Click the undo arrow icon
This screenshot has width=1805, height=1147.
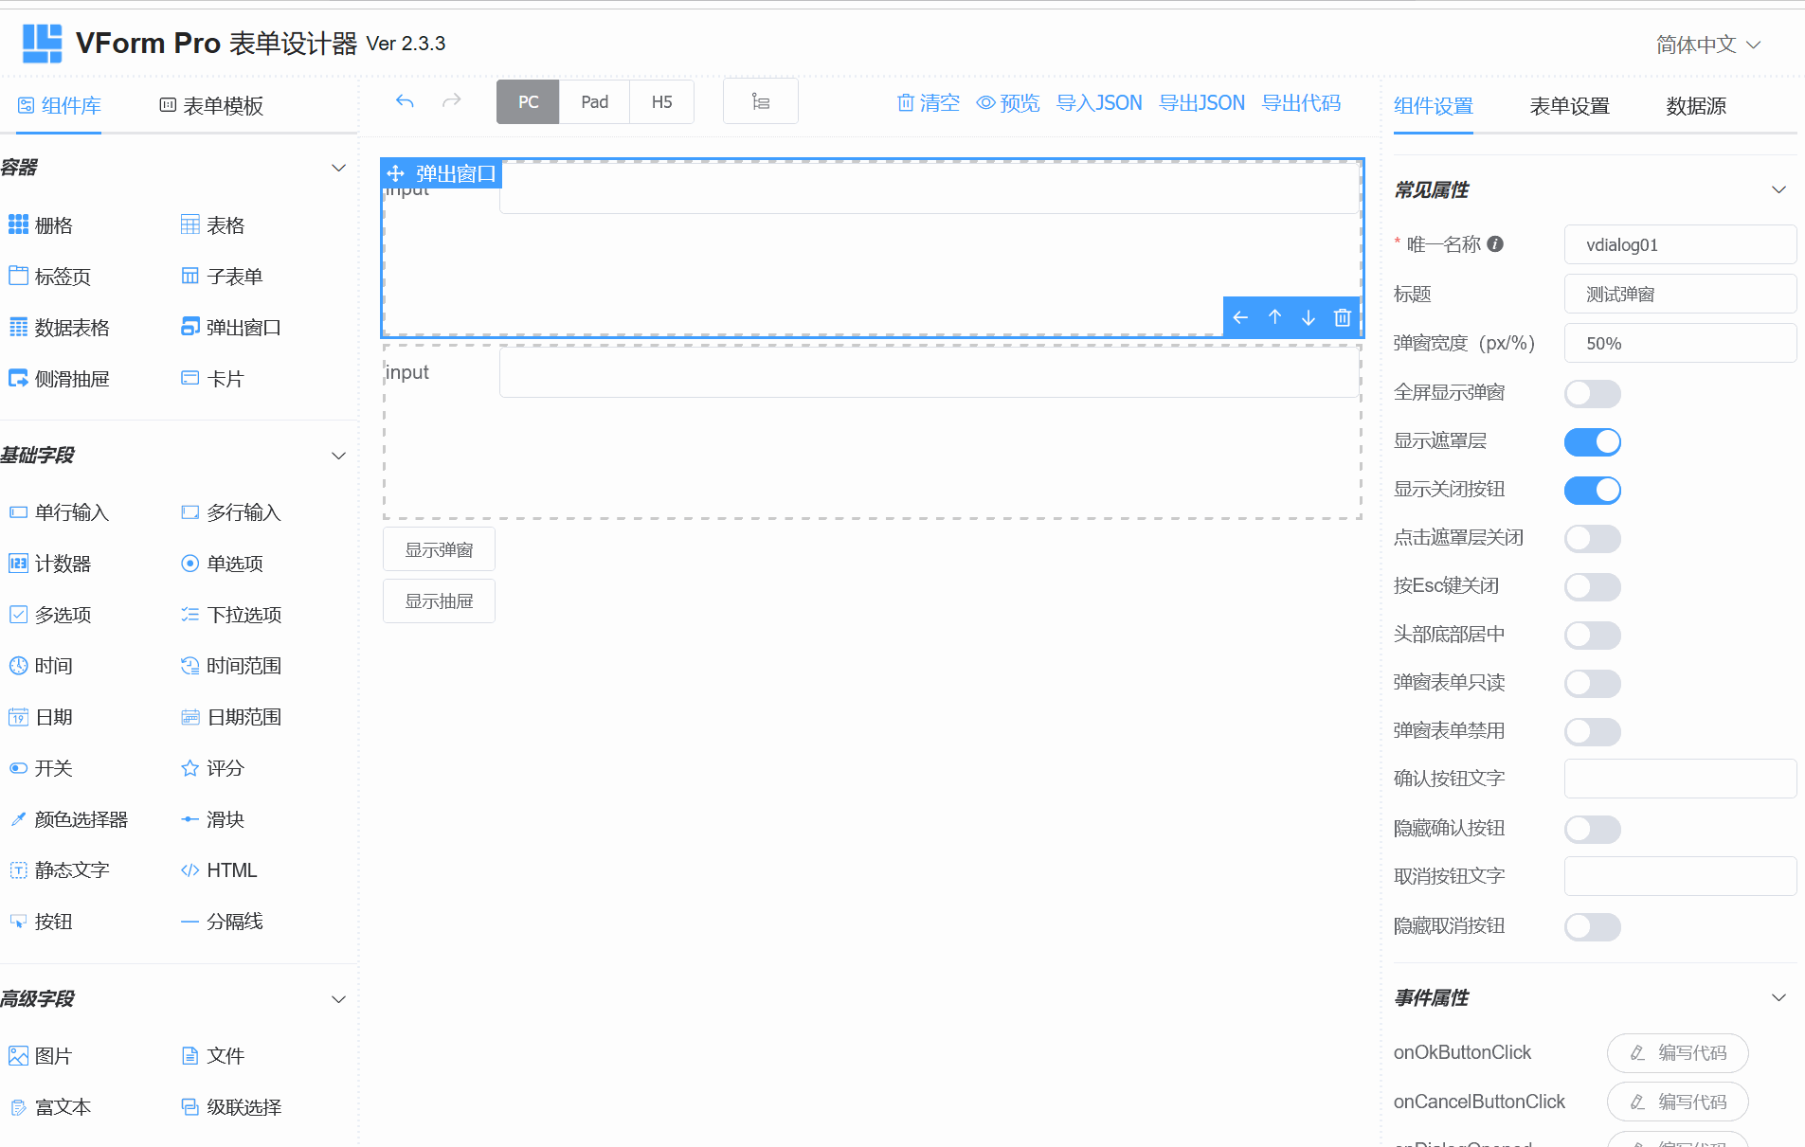point(405,100)
